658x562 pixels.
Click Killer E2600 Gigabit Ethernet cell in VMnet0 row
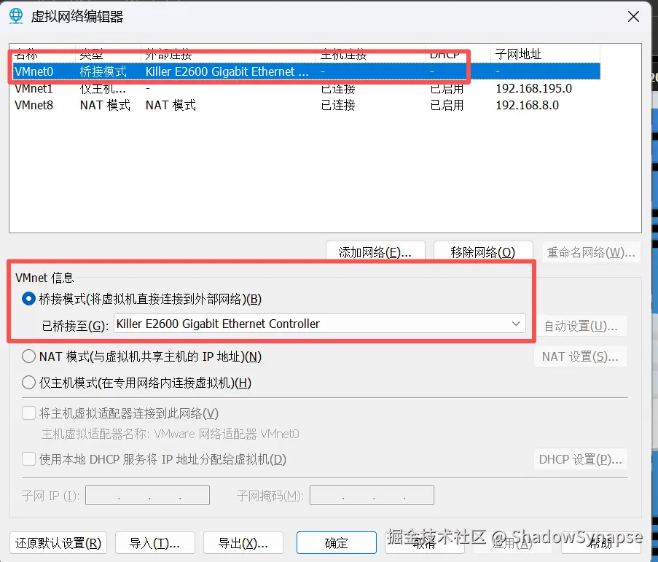[227, 71]
